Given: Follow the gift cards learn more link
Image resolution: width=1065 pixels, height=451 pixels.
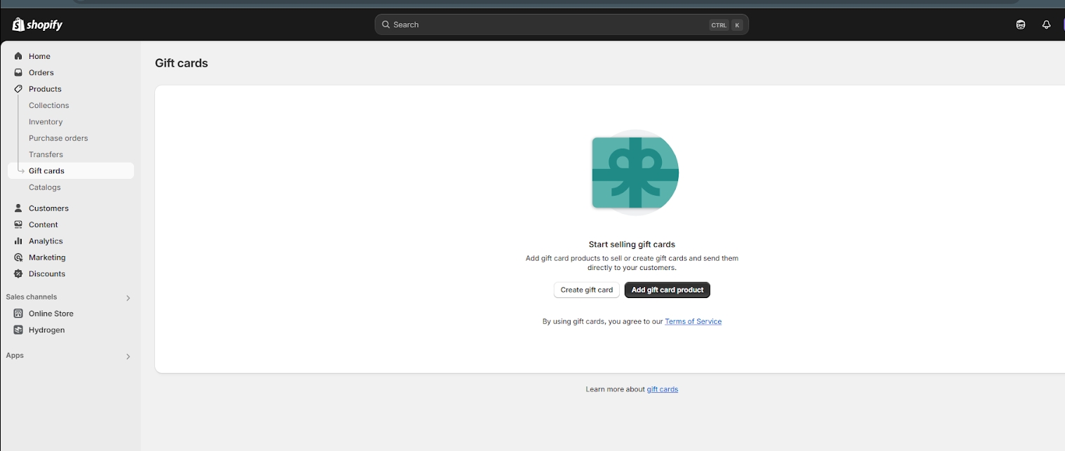Looking at the screenshot, I should coord(662,389).
